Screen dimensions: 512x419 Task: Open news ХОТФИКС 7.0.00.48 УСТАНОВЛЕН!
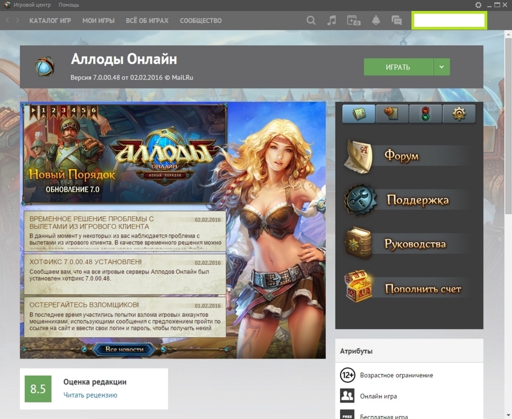tap(125, 274)
